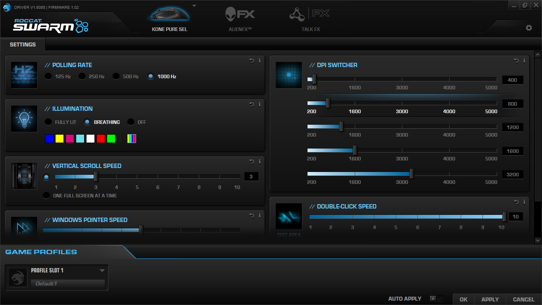542x305 pixels.
Task: Toggle the Auto Apply switch
Action: pyautogui.click(x=436, y=299)
